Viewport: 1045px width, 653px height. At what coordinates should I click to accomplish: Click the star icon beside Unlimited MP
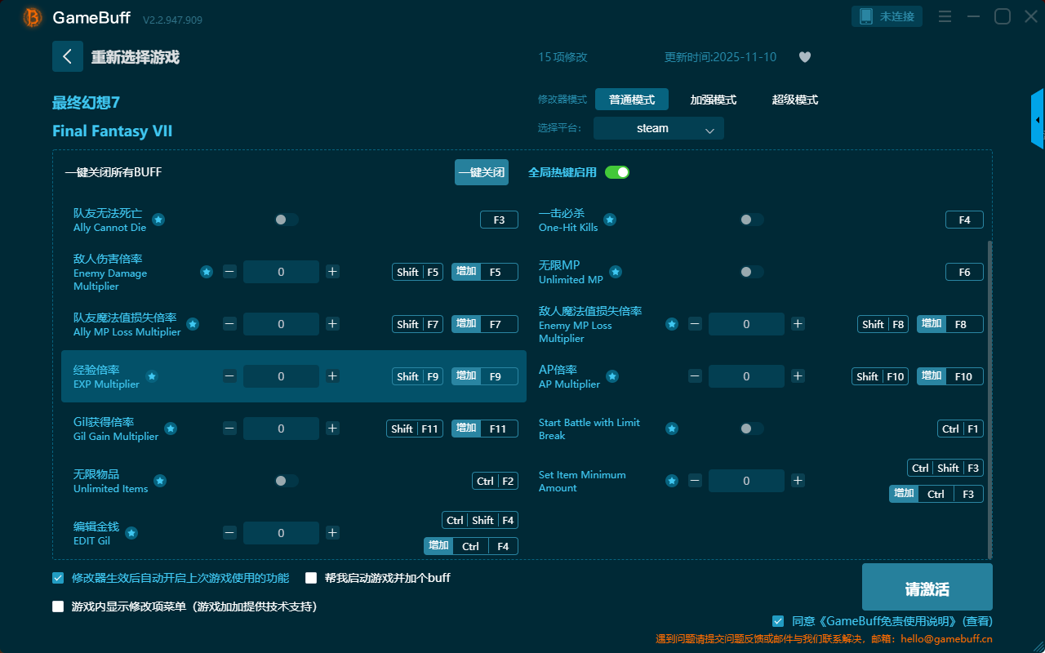(616, 272)
